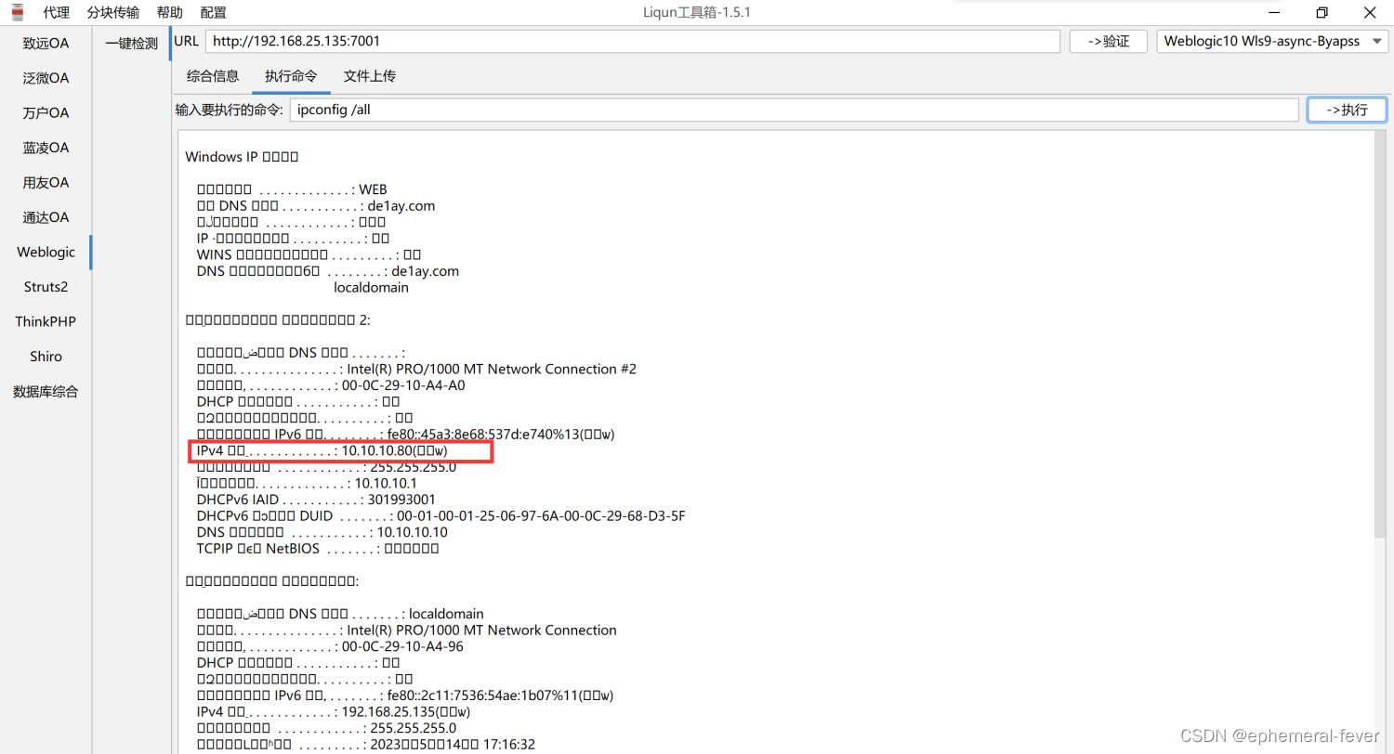This screenshot has width=1394, height=754.
Task: Switch to the 文件上传 tab
Action: click(369, 76)
